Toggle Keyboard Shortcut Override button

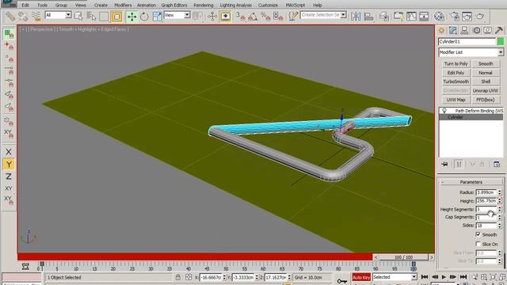tap(225, 16)
